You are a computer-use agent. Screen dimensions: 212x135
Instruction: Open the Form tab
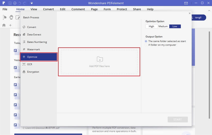pyautogui.click(x=107, y=9)
